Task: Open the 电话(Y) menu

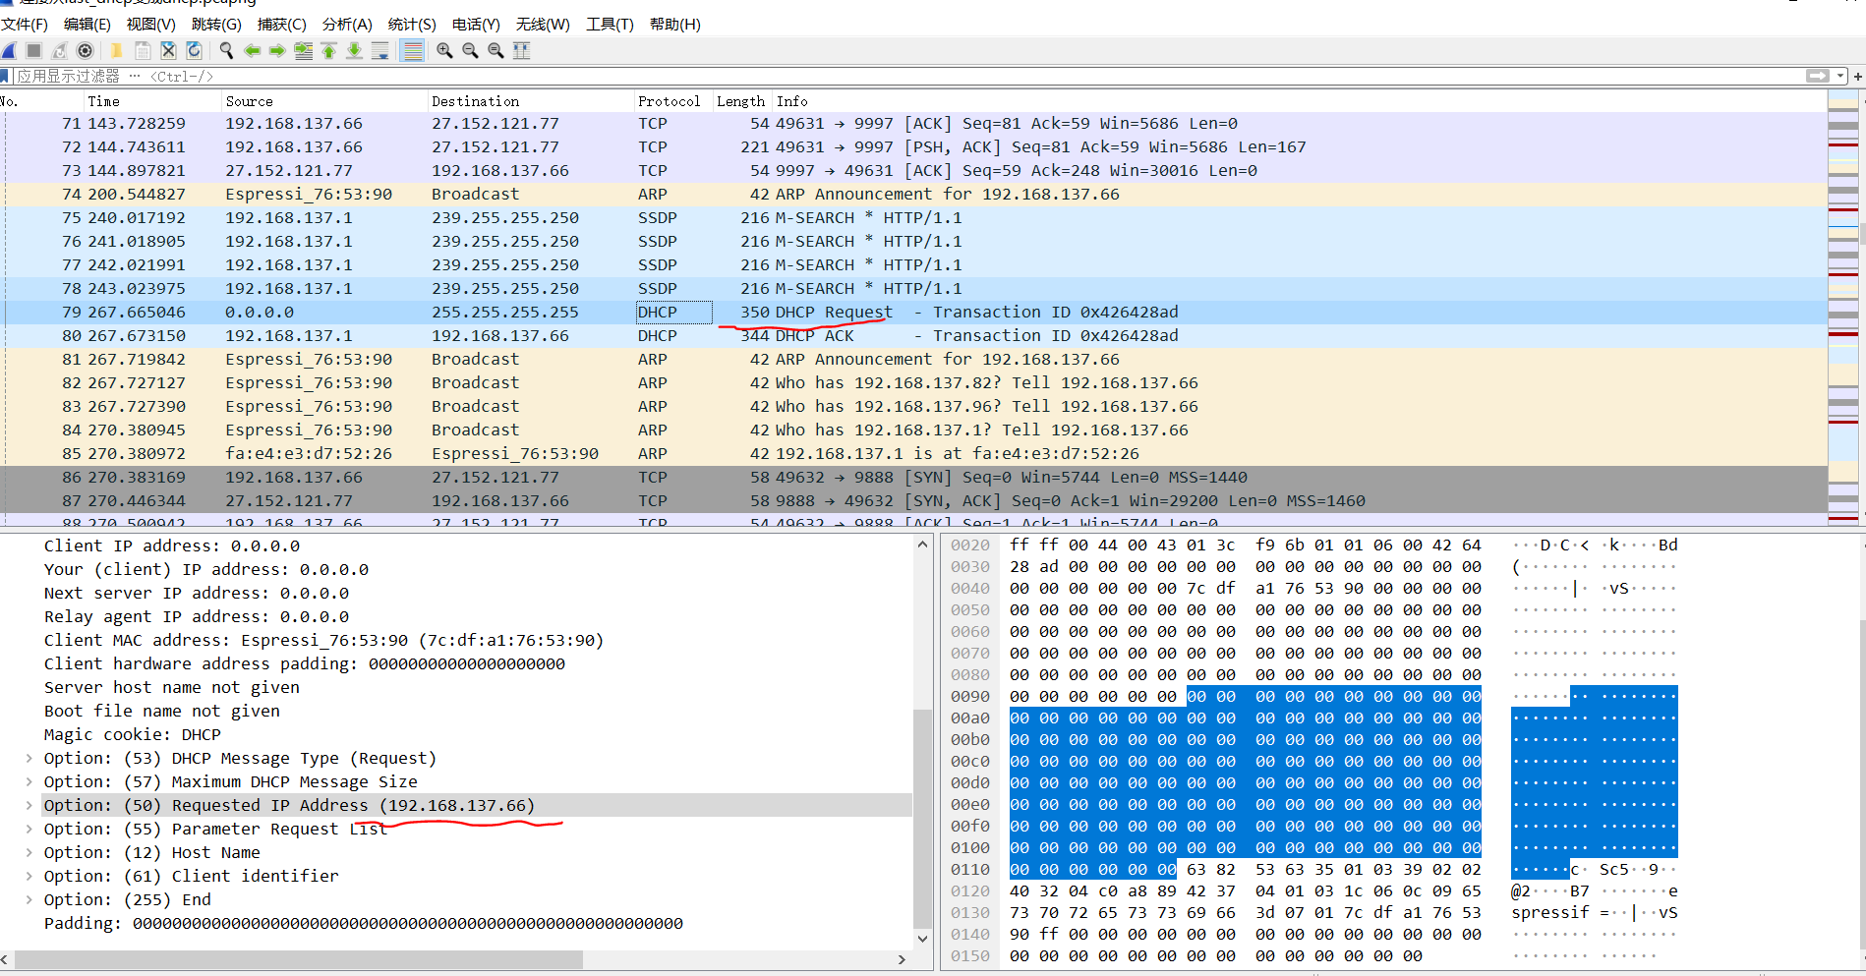Action: (476, 25)
